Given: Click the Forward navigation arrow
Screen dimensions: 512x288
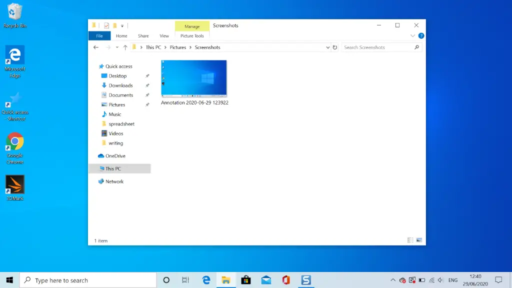Looking at the screenshot, I should (108, 47).
